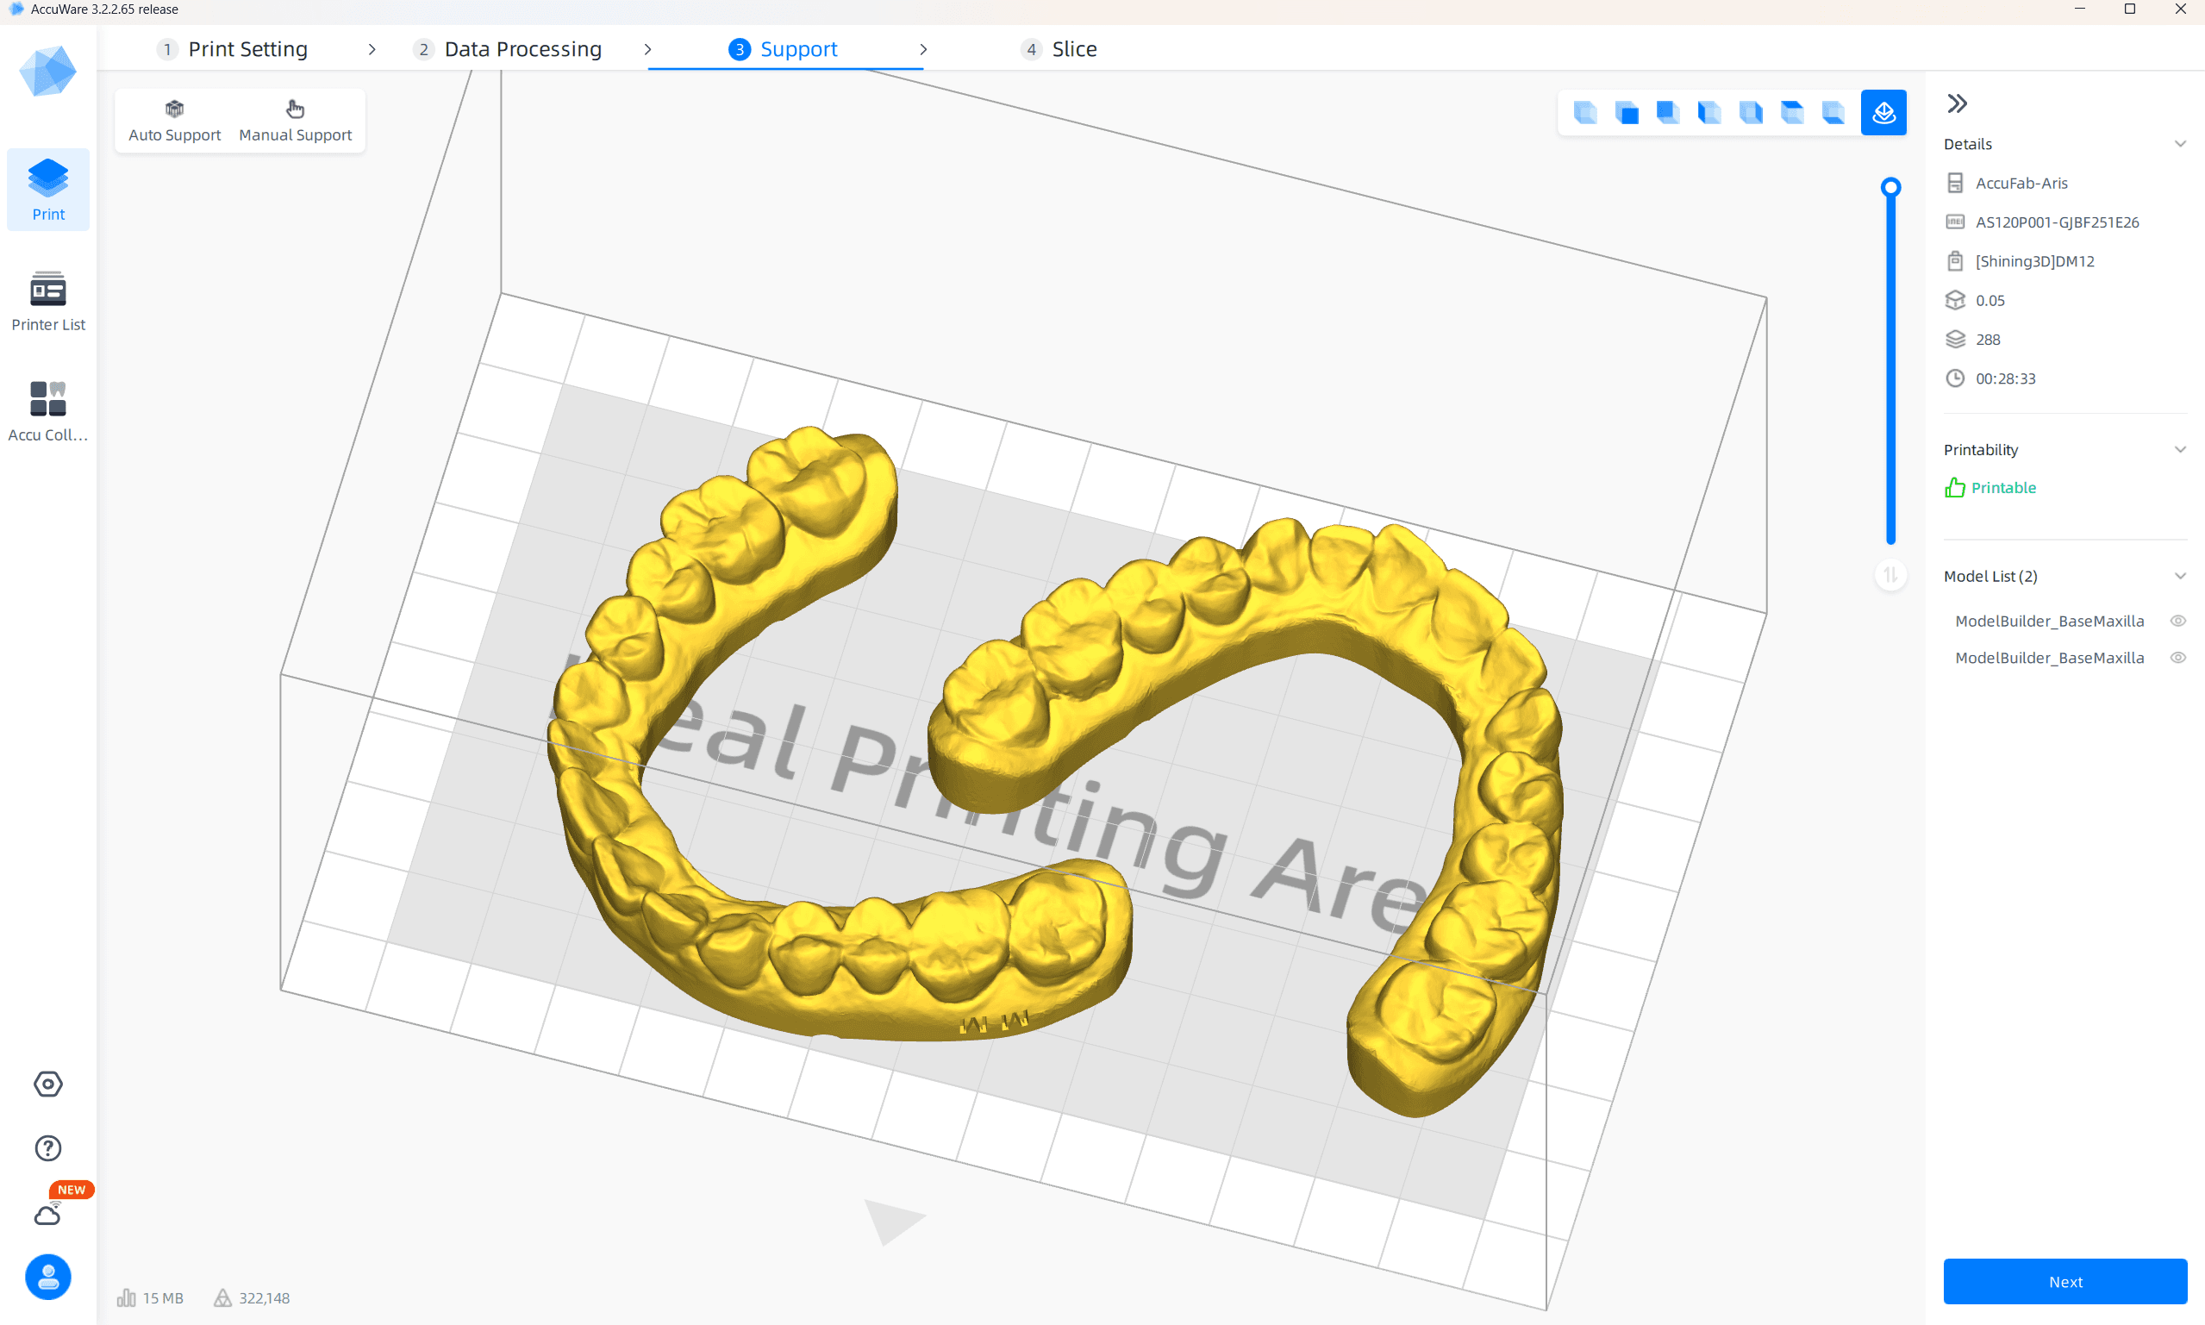The width and height of the screenshot is (2205, 1325).
Task: Click the [Shining3D]DM12 material entry
Action: (x=2034, y=260)
